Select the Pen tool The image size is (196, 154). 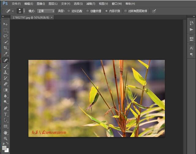(6, 108)
